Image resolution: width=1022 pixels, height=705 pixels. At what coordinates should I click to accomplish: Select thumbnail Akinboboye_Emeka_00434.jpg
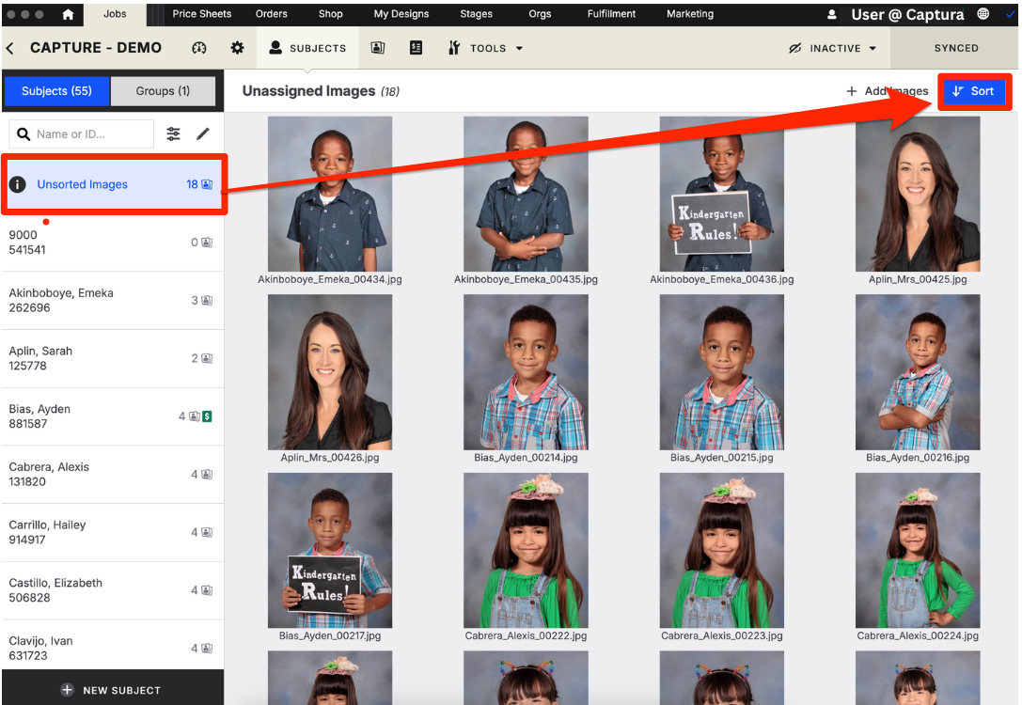tap(330, 195)
